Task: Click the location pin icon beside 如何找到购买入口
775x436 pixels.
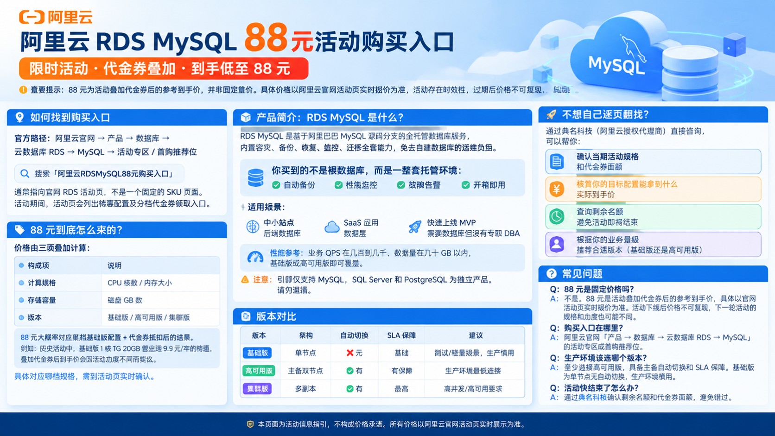Action: (19, 117)
